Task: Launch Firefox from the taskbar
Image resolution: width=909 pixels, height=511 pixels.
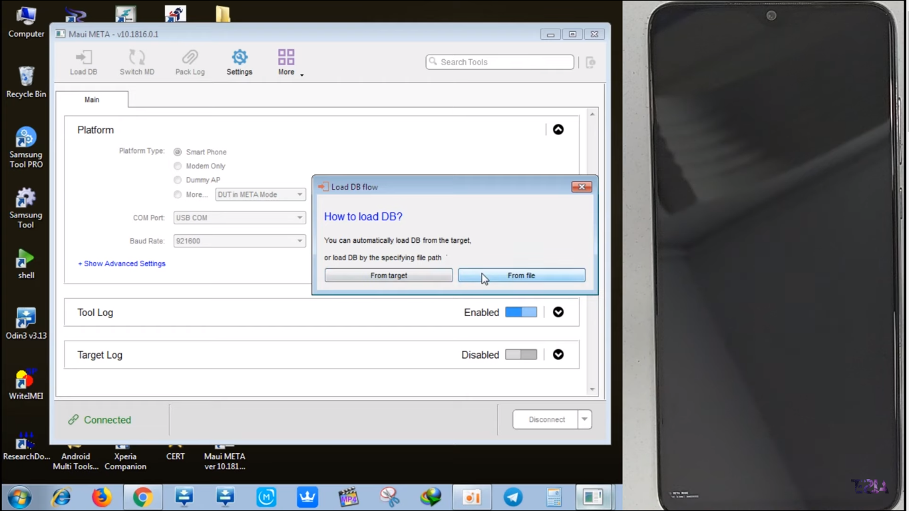Action: click(102, 497)
